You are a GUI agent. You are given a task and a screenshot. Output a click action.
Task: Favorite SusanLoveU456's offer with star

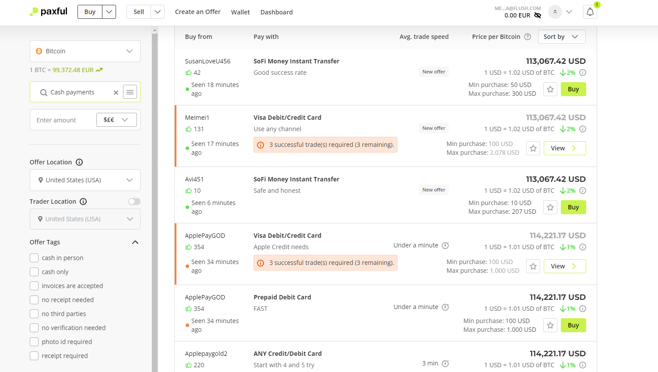tap(550, 89)
